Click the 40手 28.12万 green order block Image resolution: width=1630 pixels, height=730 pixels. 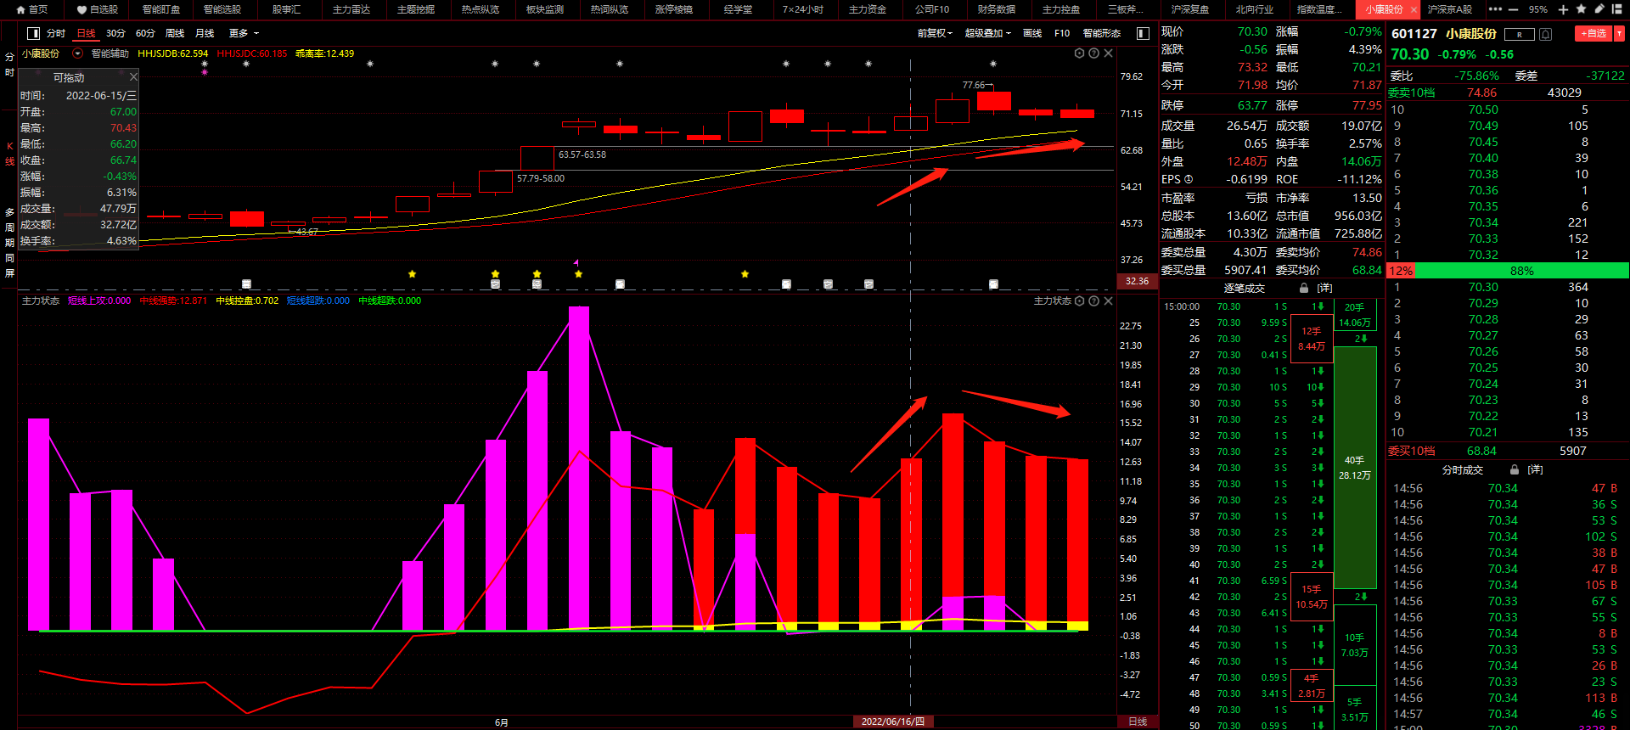click(1355, 467)
